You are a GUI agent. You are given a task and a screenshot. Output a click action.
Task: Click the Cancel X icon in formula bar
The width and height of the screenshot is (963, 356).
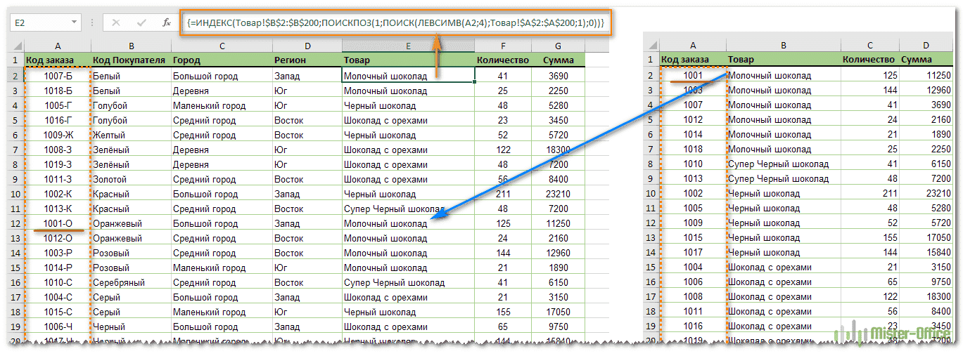tap(117, 22)
